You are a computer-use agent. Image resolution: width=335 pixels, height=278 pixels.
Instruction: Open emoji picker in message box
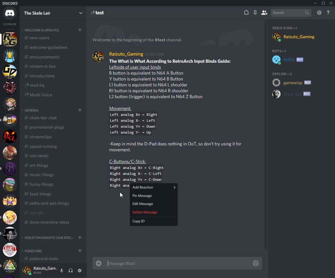(255, 263)
